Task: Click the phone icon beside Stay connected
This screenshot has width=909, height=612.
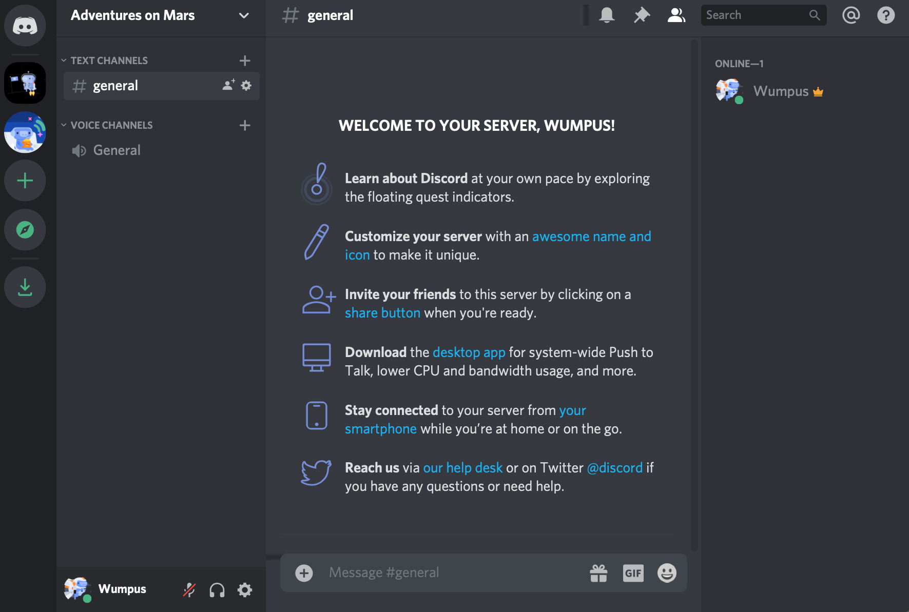Action: pyautogui.click(x=317, y=416)
